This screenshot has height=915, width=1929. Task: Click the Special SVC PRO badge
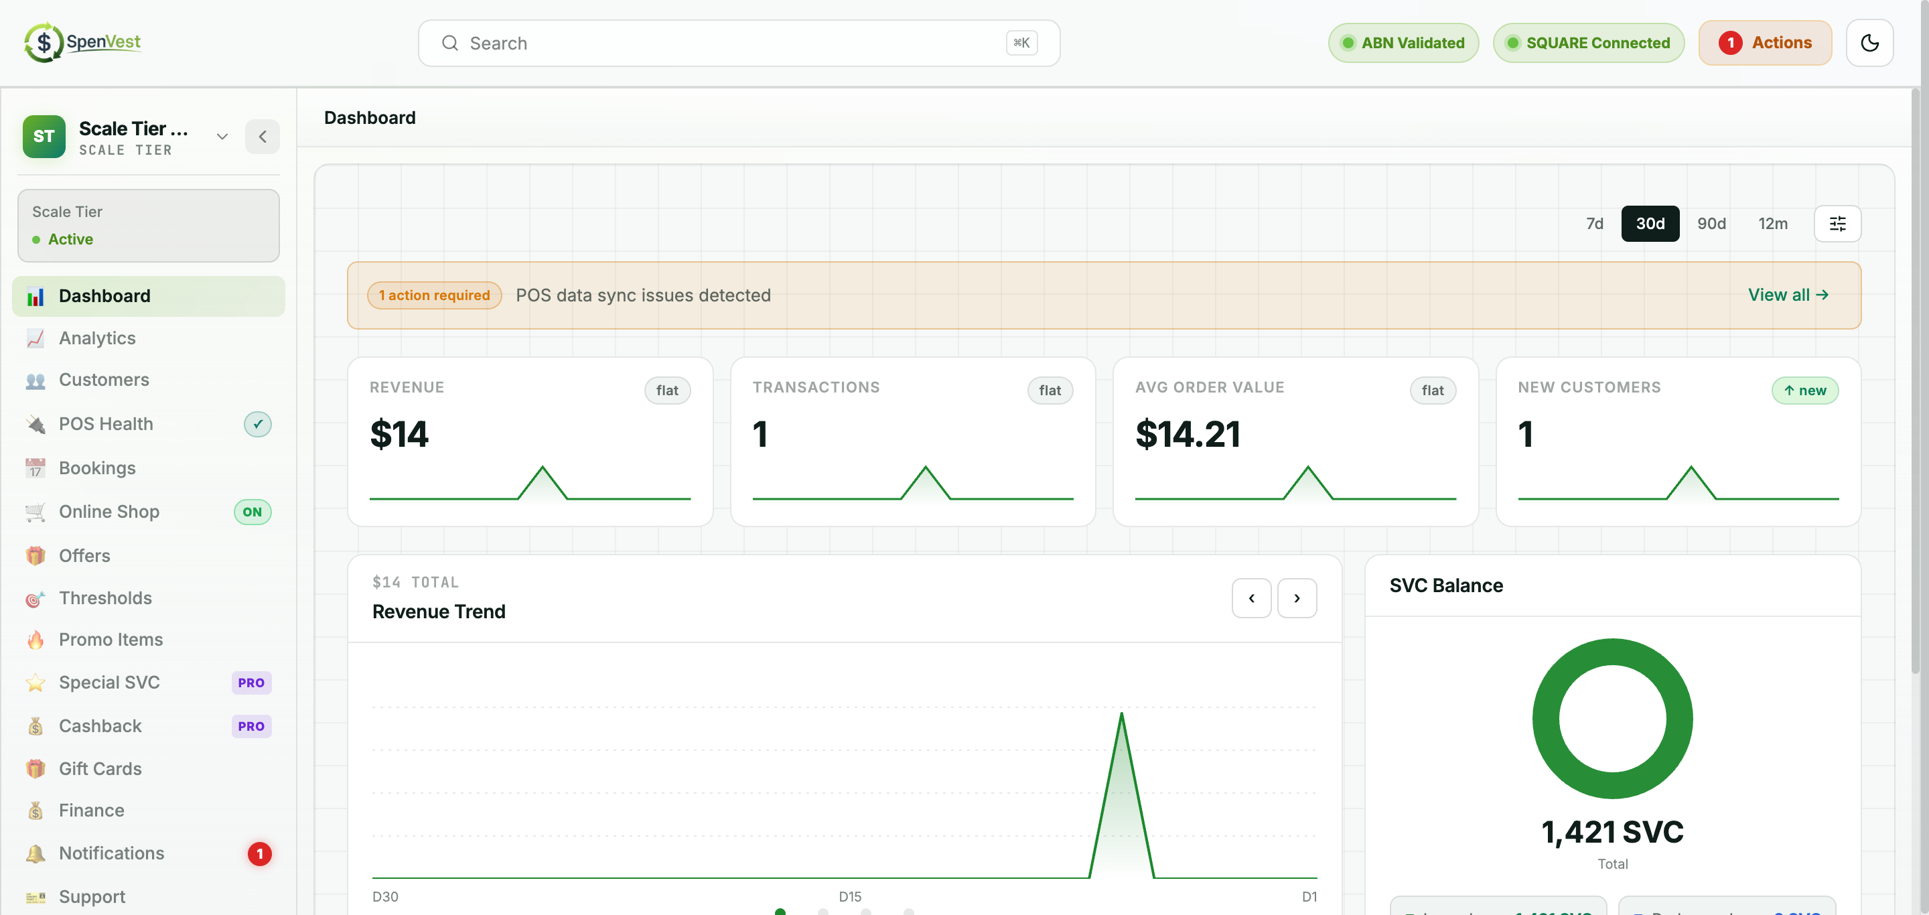[x=251, y=683]
